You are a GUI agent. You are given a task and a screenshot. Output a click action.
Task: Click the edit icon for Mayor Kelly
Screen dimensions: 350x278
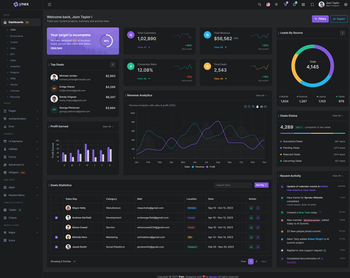click(258, 208)
